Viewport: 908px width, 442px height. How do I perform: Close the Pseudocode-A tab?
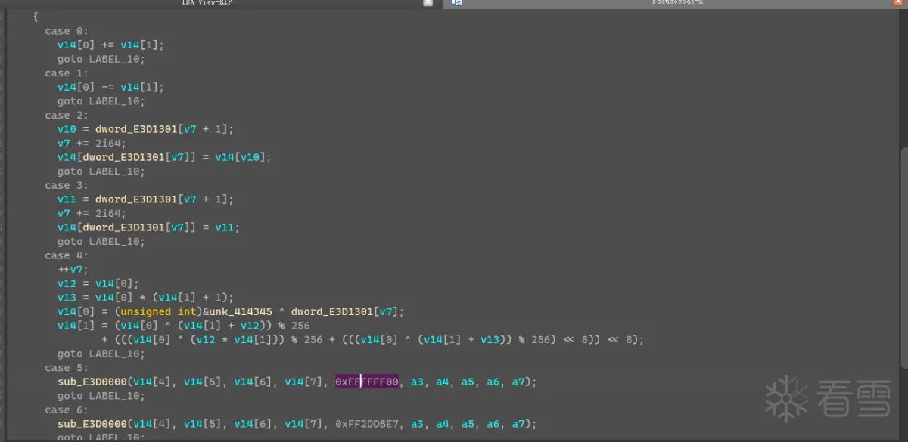pyautogui.click(x=898, y=3)
